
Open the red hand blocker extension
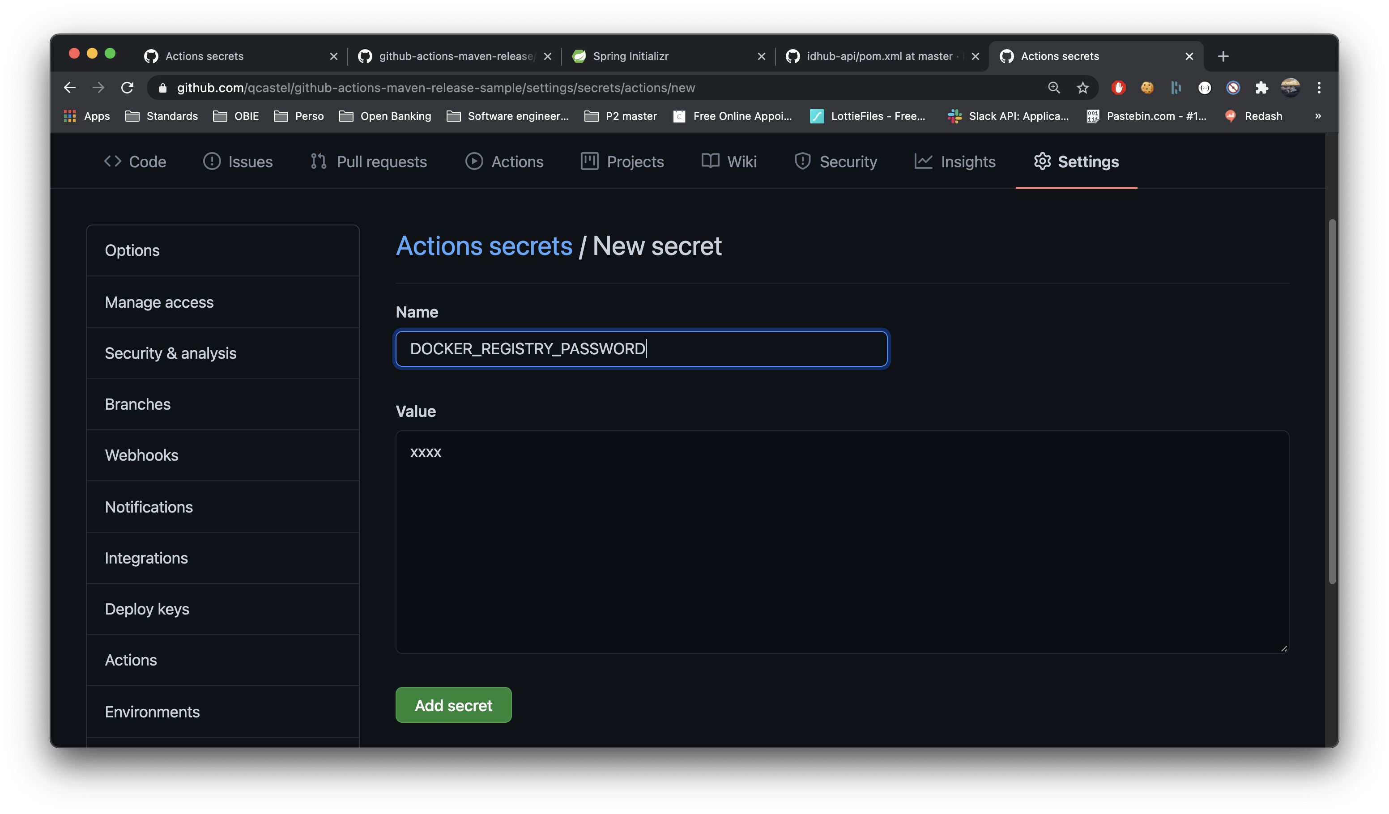click(x=1118, y=88)
